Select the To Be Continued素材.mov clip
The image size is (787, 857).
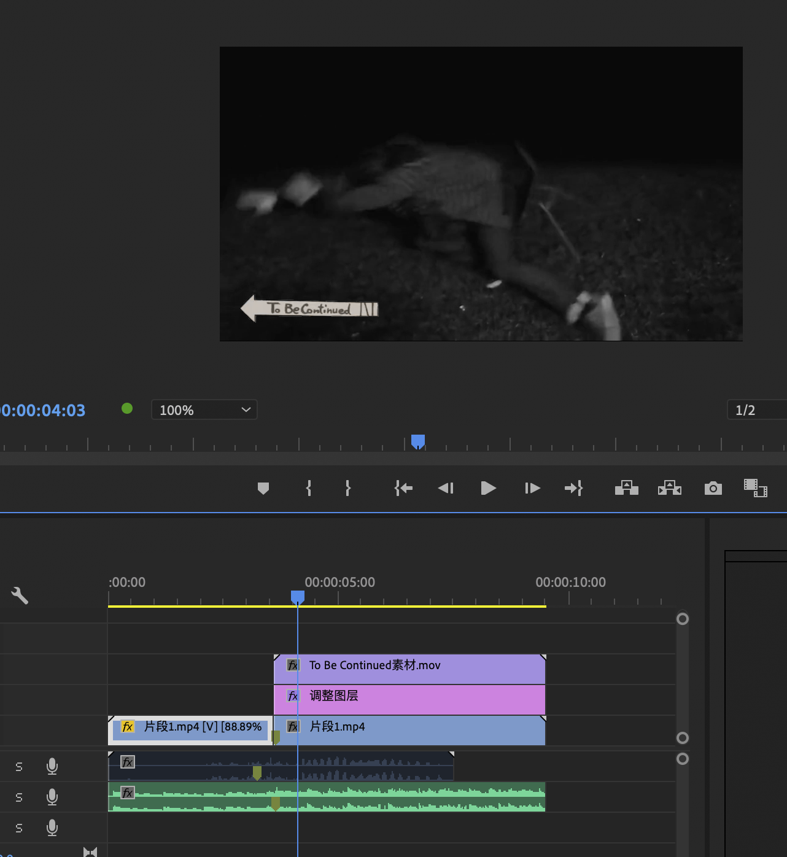(409, 669)
